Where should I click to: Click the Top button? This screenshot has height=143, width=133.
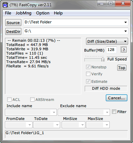(x=122, y=68)
